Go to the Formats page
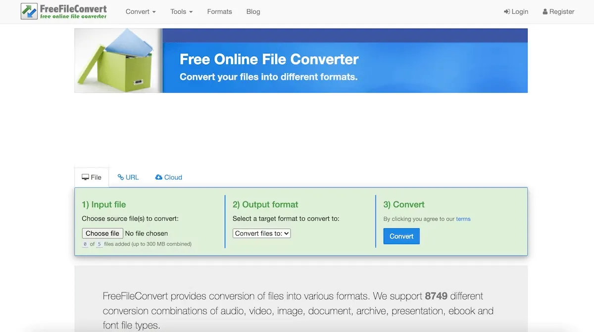 pyautogui.click(x=219, y=11)
